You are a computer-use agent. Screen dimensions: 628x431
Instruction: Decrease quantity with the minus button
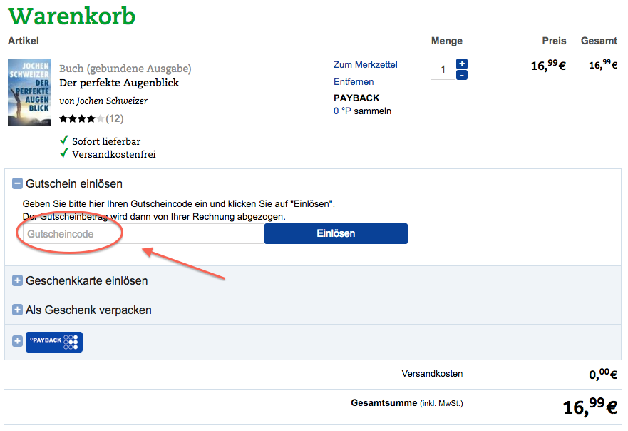coord(462,75)
